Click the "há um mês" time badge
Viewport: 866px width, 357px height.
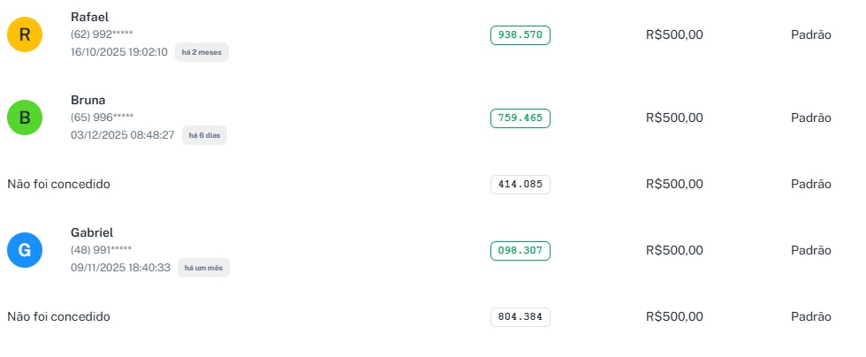click(203, 268)
